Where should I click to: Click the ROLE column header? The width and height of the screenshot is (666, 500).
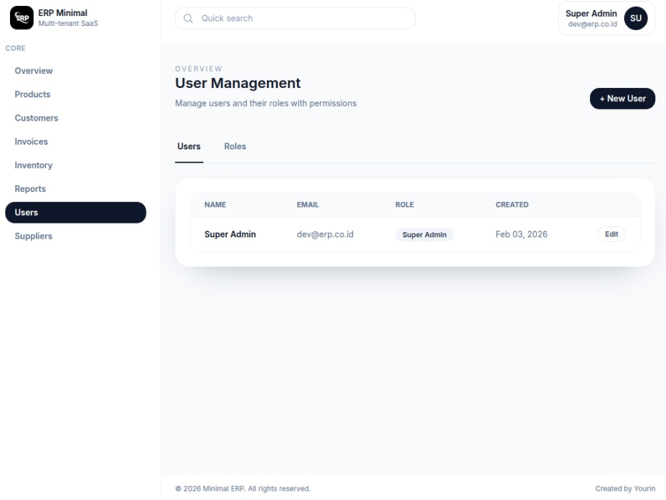click(404, 205)
